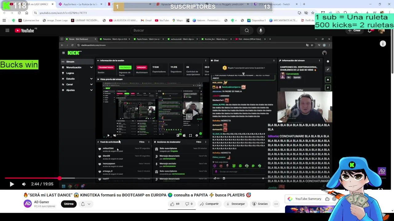Open Acciones de moderador Filtro

[199, 142]
